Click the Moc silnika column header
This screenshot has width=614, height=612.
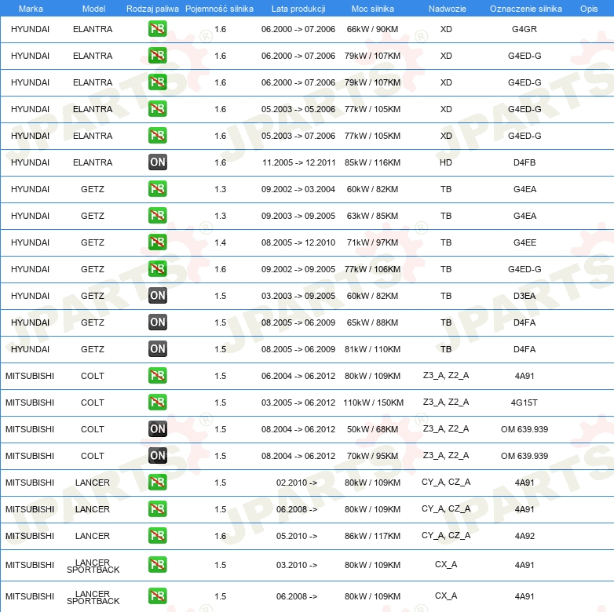coord(373,9)
